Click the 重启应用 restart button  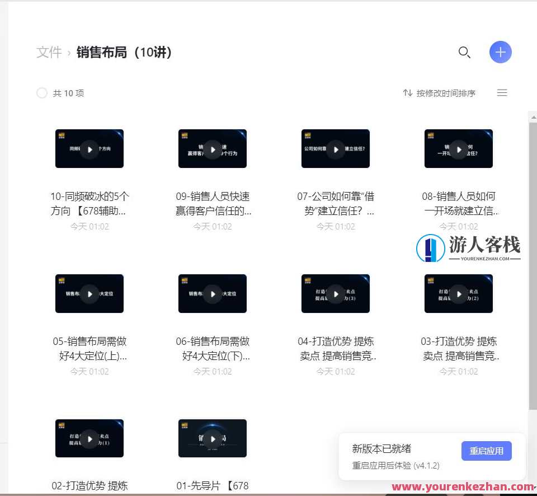coord(486,451)
